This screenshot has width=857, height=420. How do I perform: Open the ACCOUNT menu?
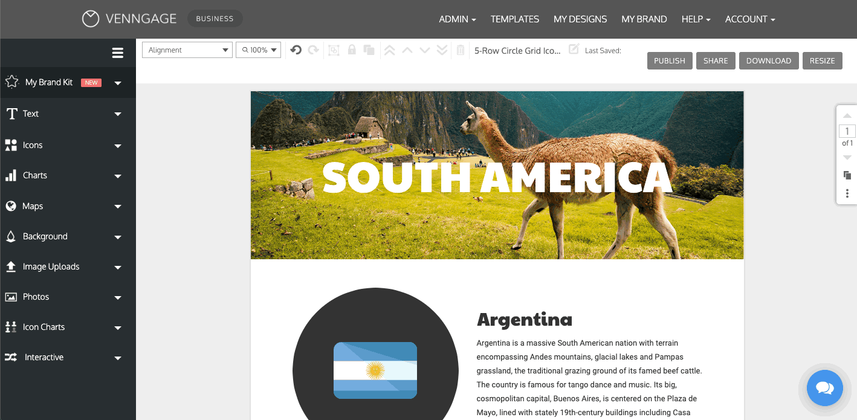point(750,19)
